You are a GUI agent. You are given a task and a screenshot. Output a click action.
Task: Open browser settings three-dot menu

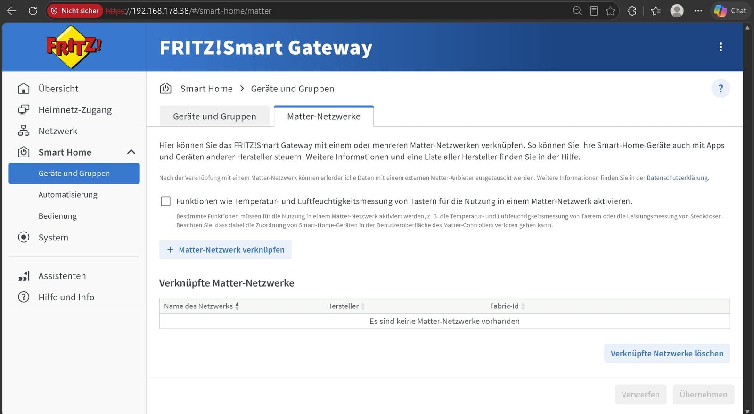(698, 10)
